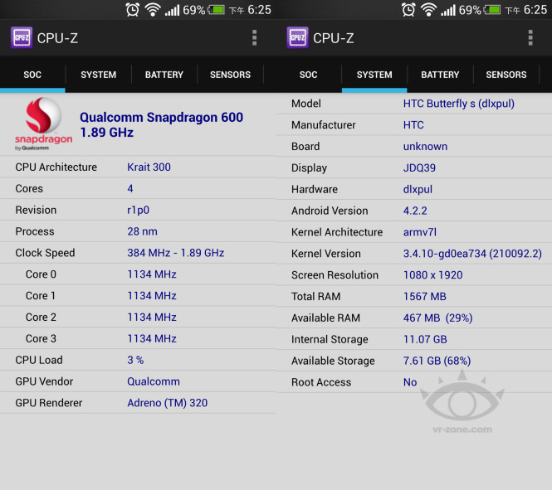
Task: Tap 6:25 clock in left status bar
Action: tap(260, 9)
